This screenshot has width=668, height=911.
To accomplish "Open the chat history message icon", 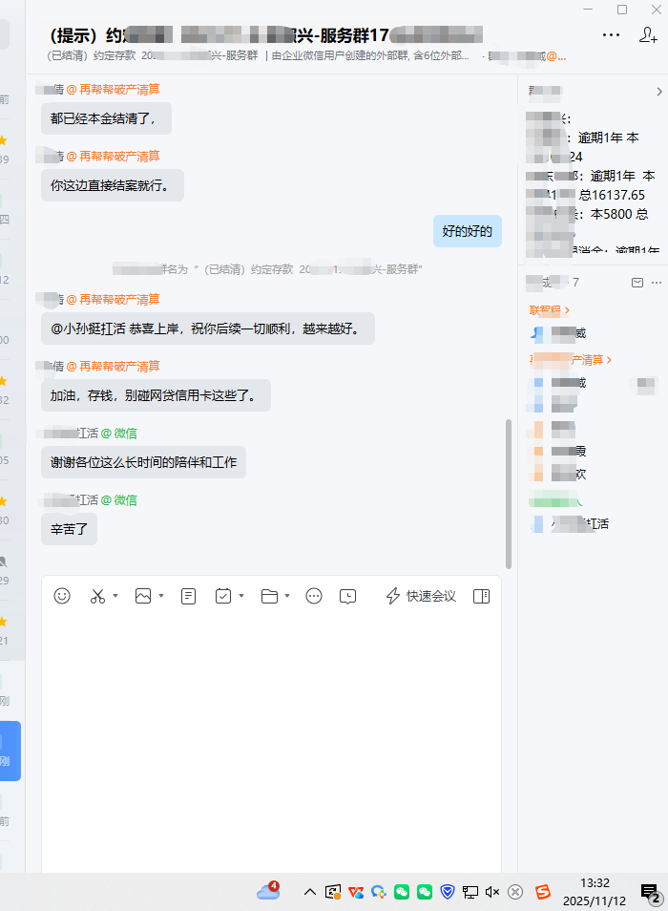I will (348, 596).
